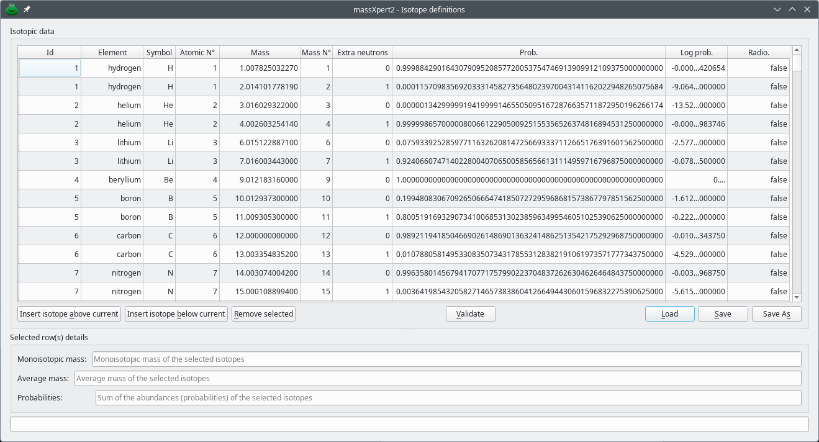Click the Load button
819x442 pixels.
669,314
